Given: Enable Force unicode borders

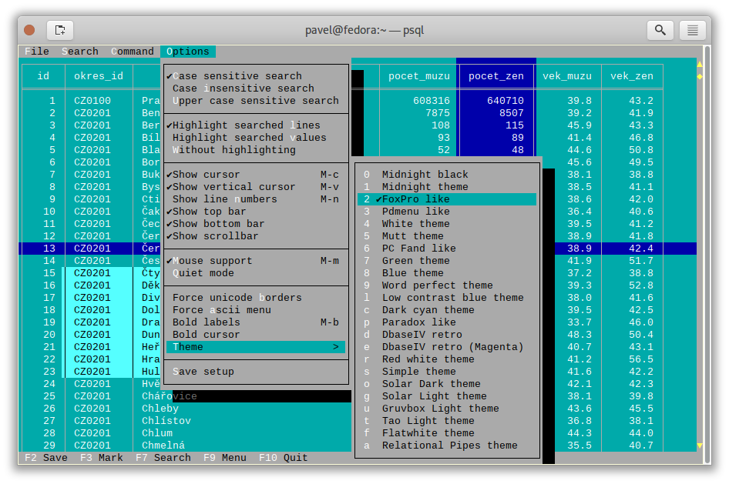Looking at the screenshot, I should [x=256, y=298].
